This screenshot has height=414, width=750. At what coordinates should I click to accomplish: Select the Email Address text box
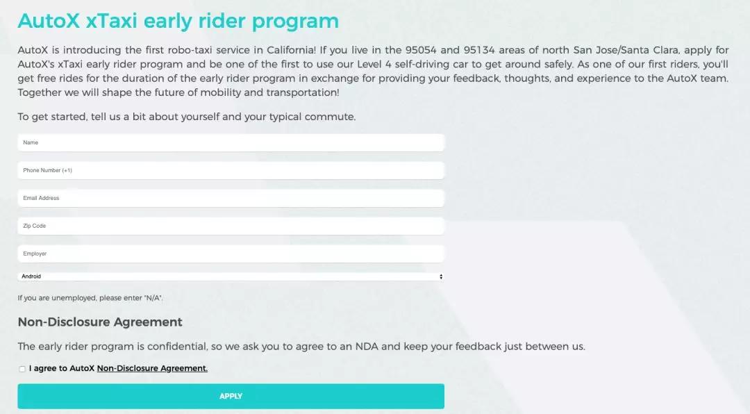(231, 198)
